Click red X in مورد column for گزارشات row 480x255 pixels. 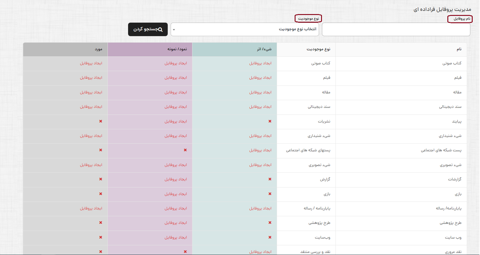[100, 179]
